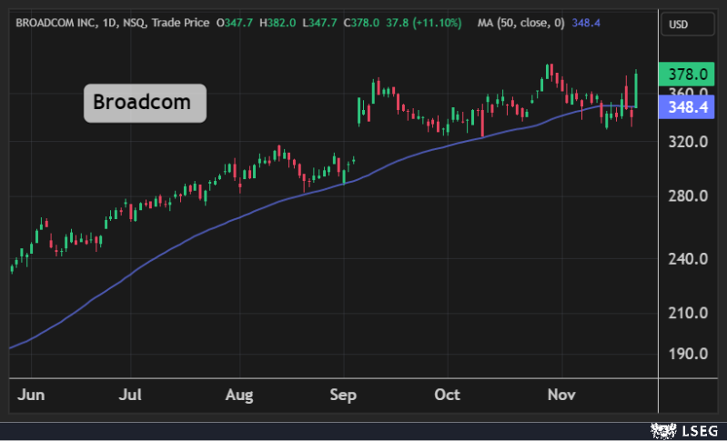Image resolution: width=727 pixels, height=441 pixels.
Task: Click the Jun label on time axis
Action: 30,396
